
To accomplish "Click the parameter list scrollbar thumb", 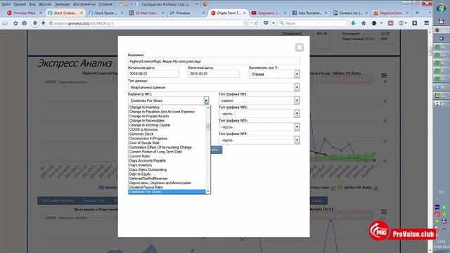I will [x=208, y=126].
